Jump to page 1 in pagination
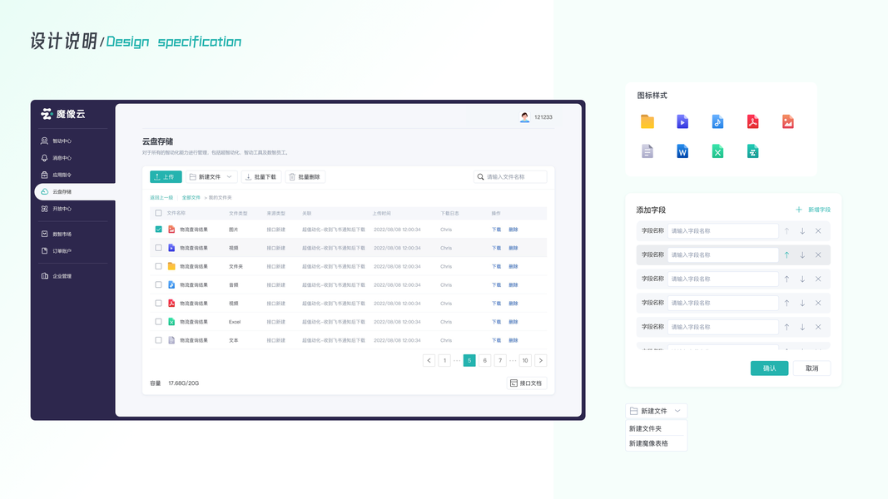This screenshot has height=499, width=888. 444,360
